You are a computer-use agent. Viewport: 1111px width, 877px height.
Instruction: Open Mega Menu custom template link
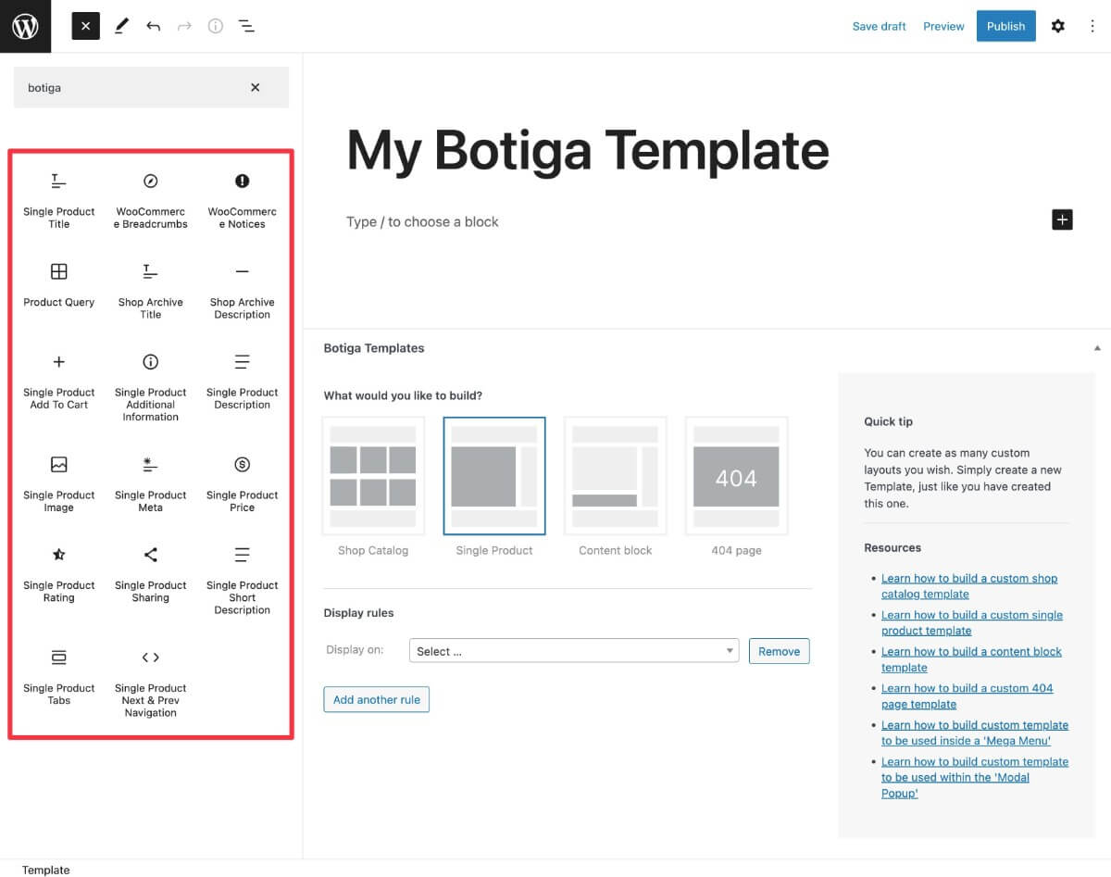click(975, 733)
